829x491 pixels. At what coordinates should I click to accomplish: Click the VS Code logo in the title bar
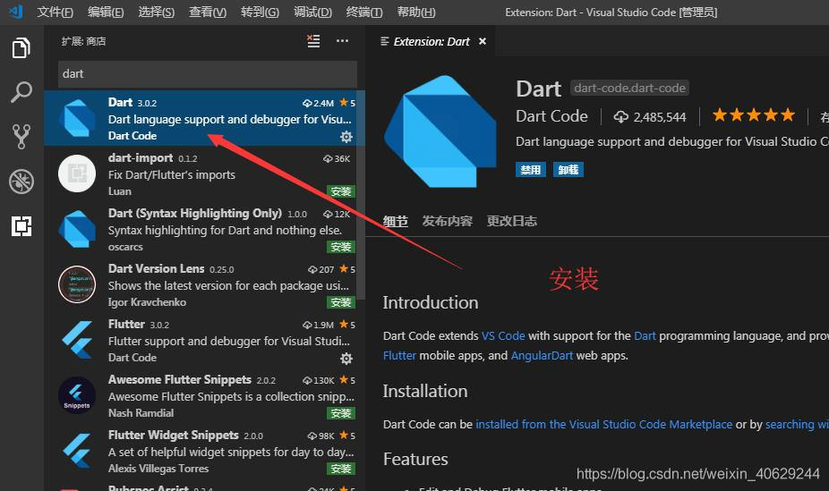[x=16, y=12]
